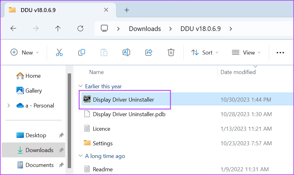Screen dimensions: 294x175
Task: Unpin Desktop using its pin icon
Action: [61, 135]
